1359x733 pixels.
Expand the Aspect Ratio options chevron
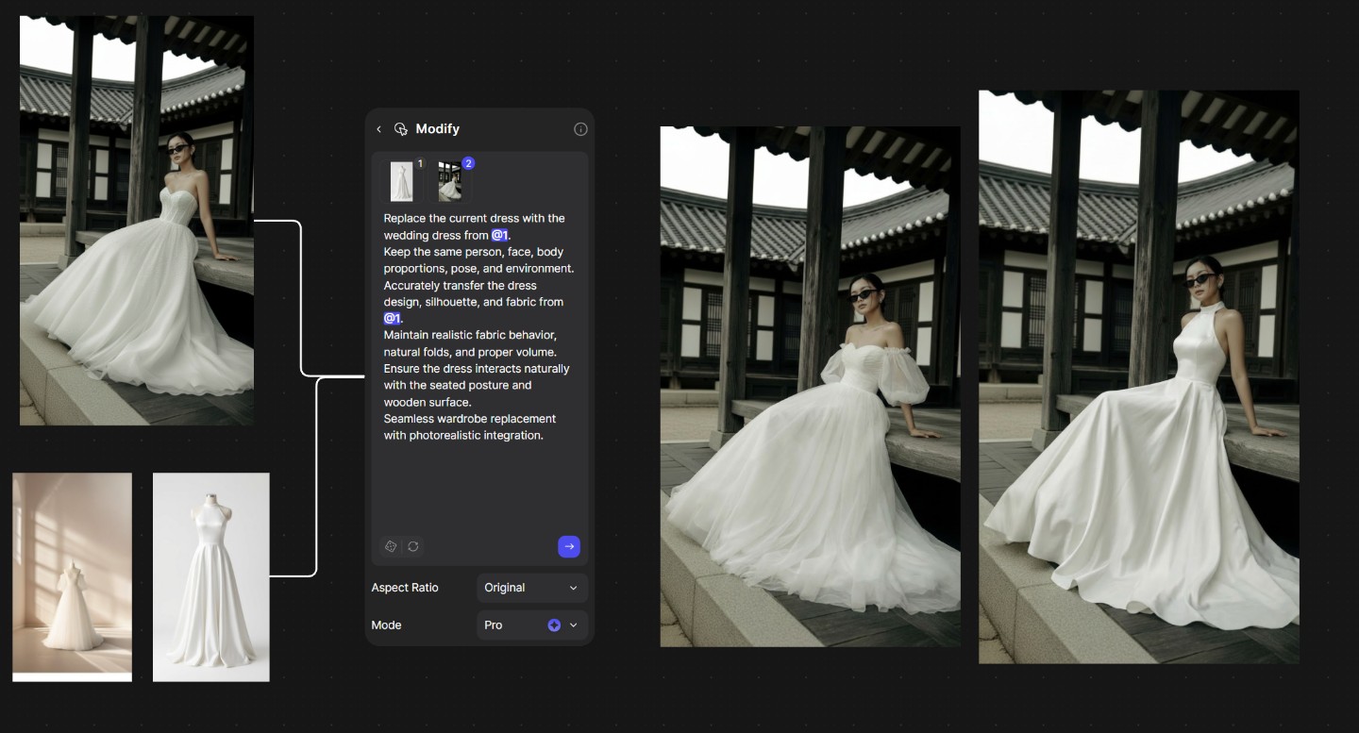tap(574, 588)
